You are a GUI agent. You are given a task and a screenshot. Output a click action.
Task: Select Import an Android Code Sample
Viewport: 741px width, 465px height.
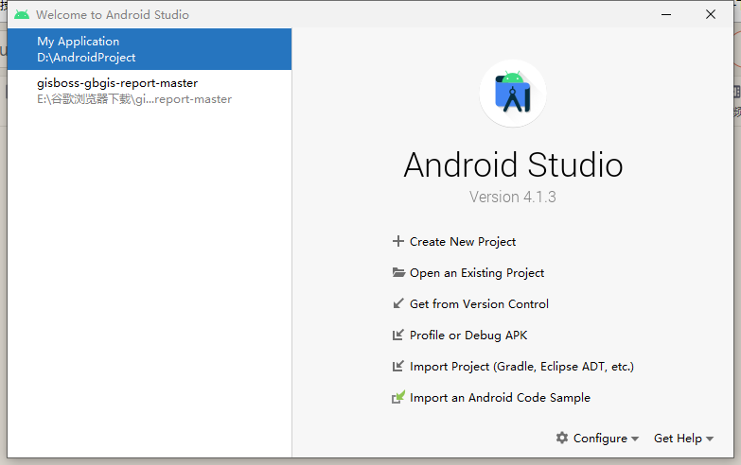pos(500,398)
